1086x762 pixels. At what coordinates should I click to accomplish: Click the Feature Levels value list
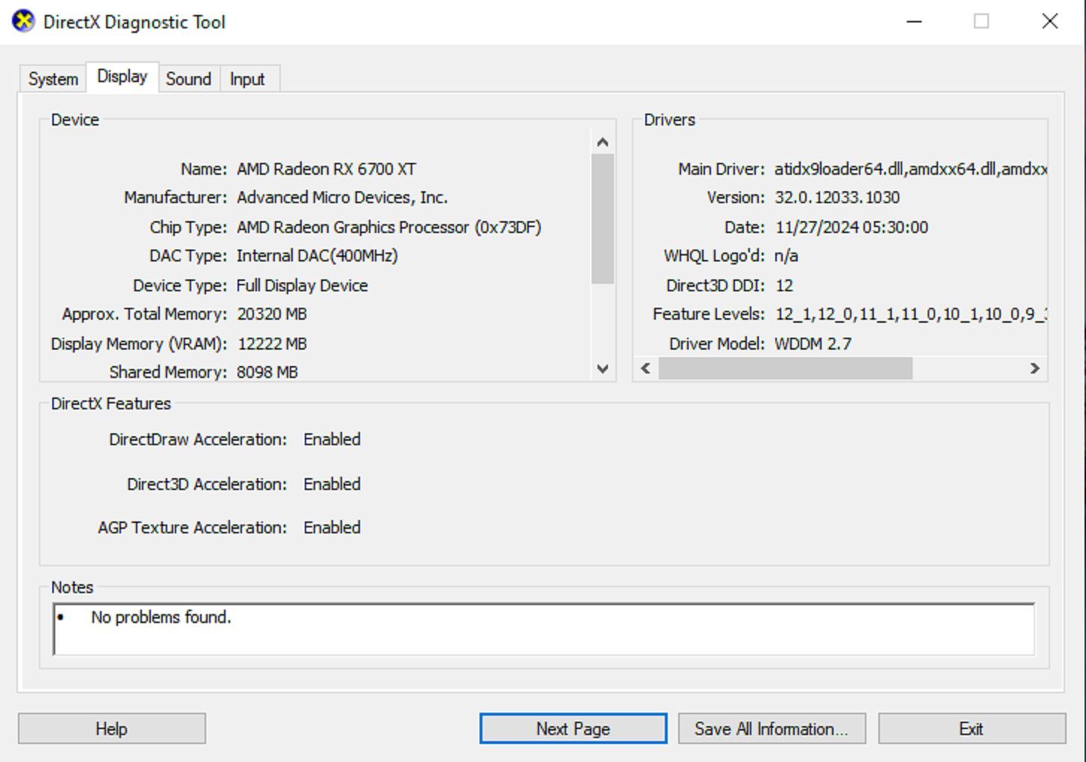point(910,314)
